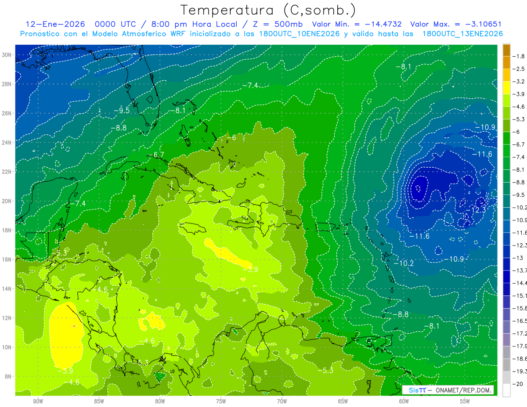Click the '-1.8' color bar label
This screenshot has width=527, height=407.
[x=518, y=56]
